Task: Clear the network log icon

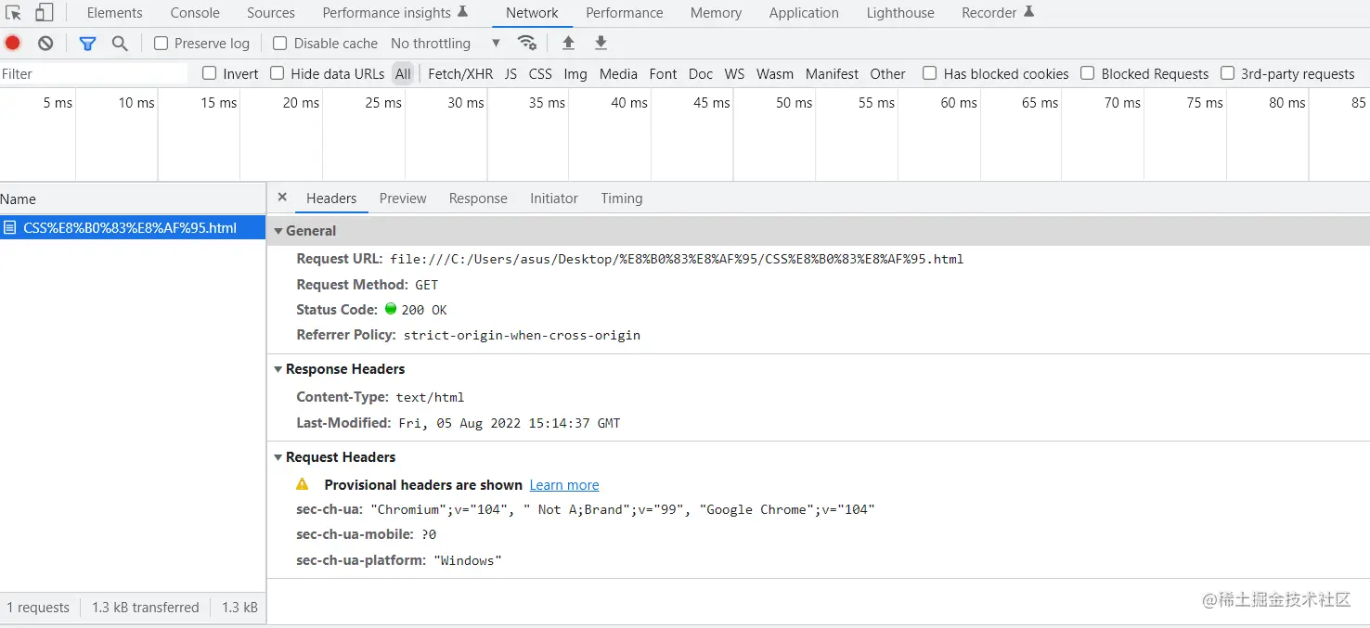Action: click(45, 43)
